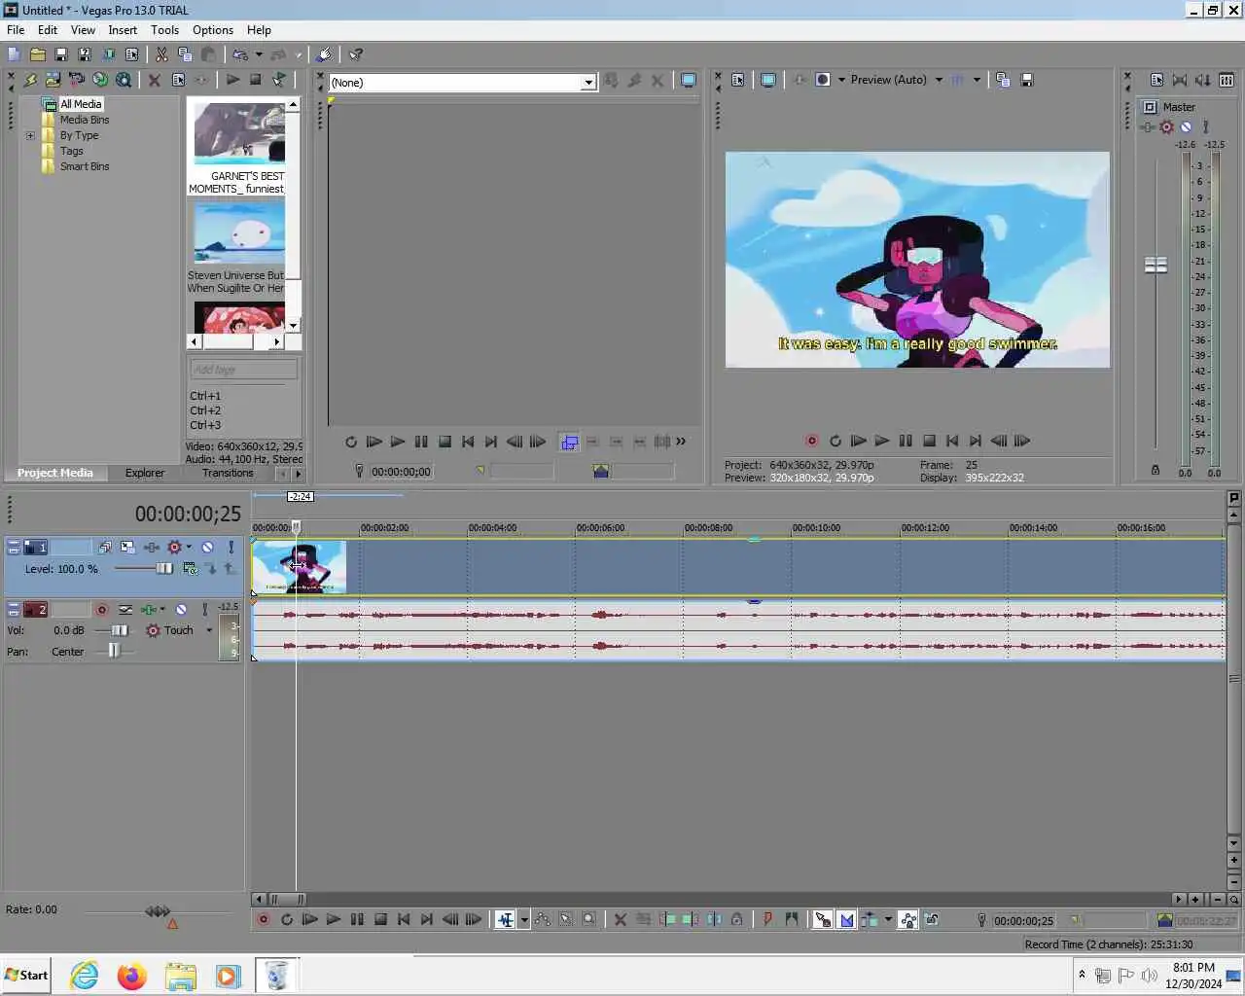Open the Undo history dropdown arrow
The width and height of the screenshot is (1245, 996).
coord(259,54)
